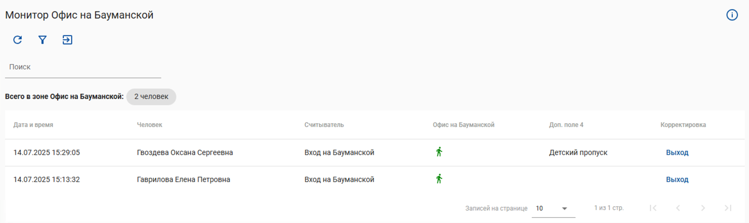Sort by Считыватель column header
Image resolution: width=749 pixels, height=223 pixels.
pyautogui.click(x=324, y=125)
